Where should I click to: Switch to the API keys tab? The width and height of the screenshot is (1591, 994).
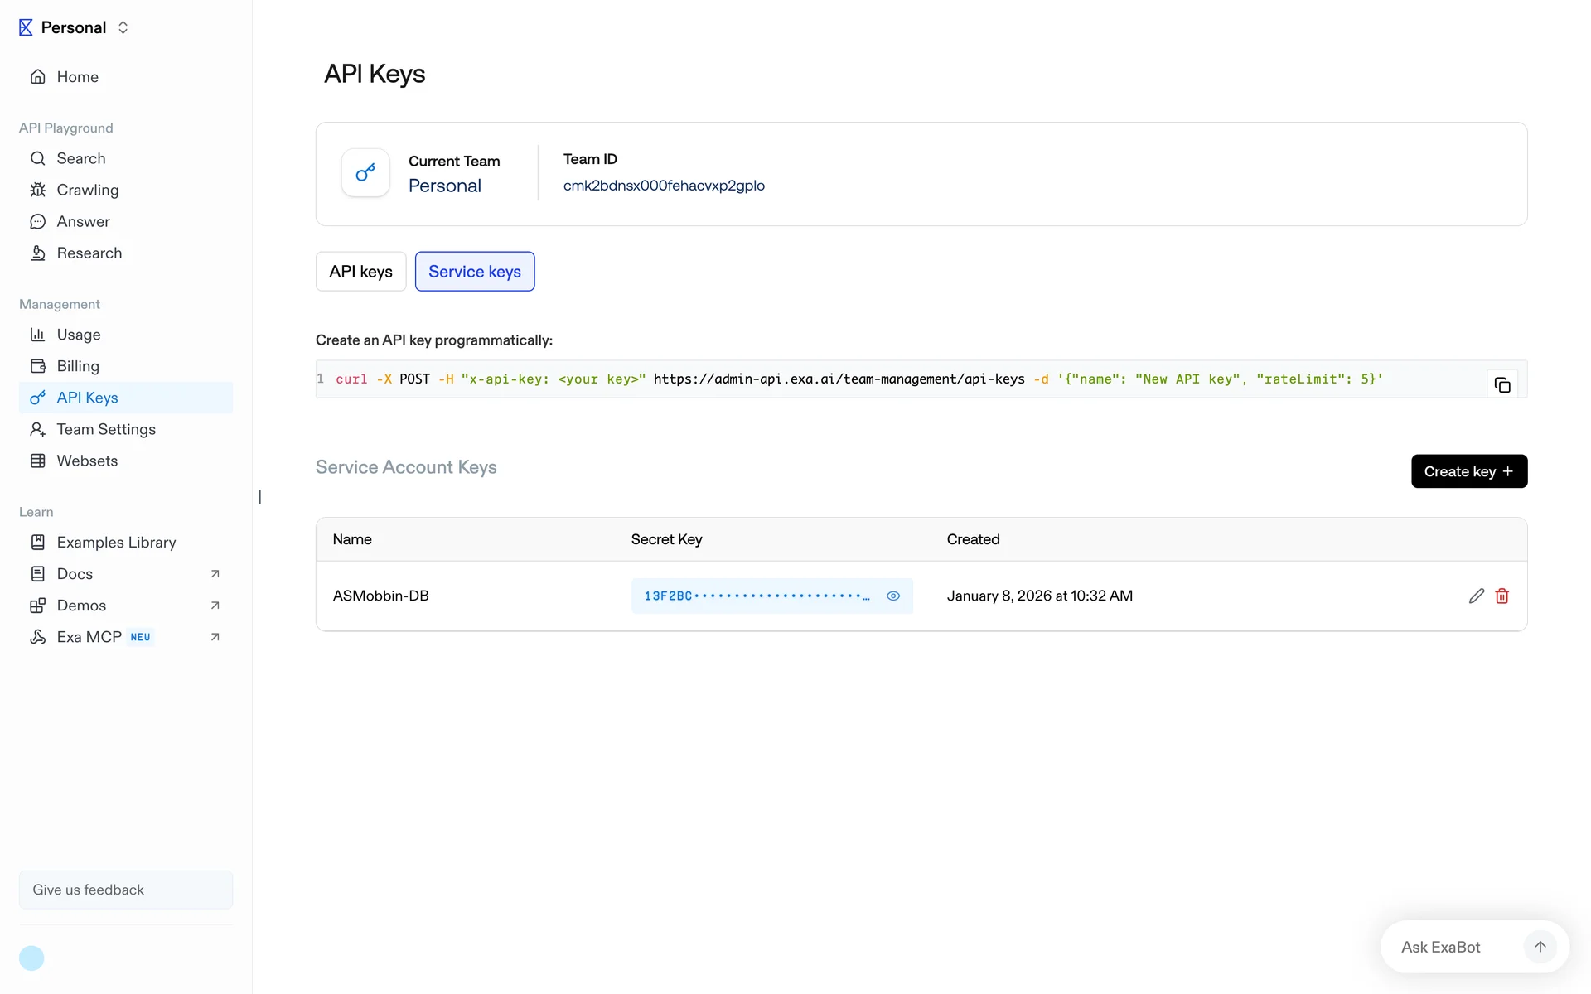point(360,271)
